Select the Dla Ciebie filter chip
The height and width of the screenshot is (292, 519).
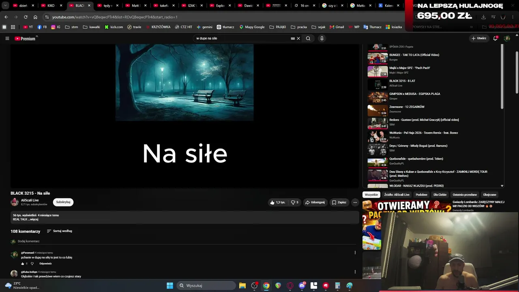click(x=440, y=195)
